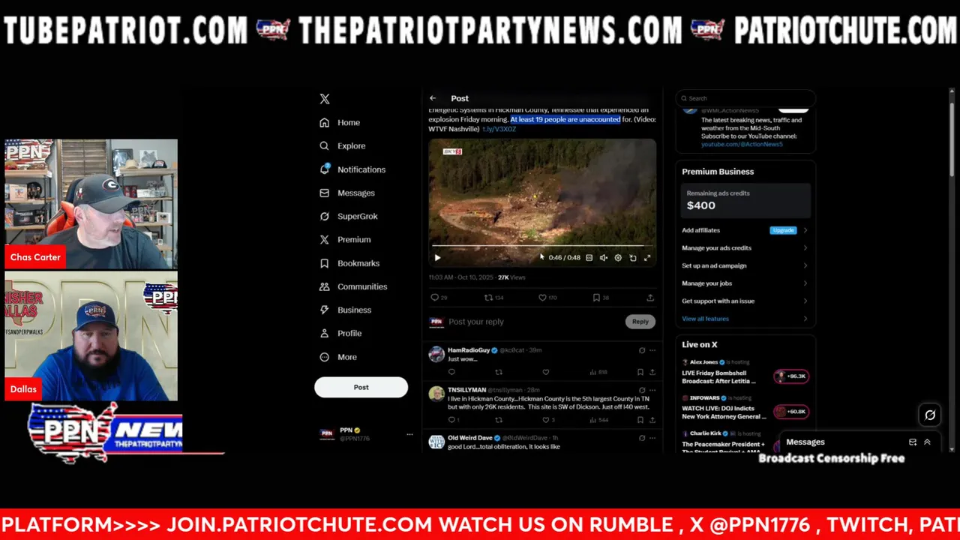Open Bookmarks
Image resolution: width=960 pixels, height=540 pixels.
(349, 263)
